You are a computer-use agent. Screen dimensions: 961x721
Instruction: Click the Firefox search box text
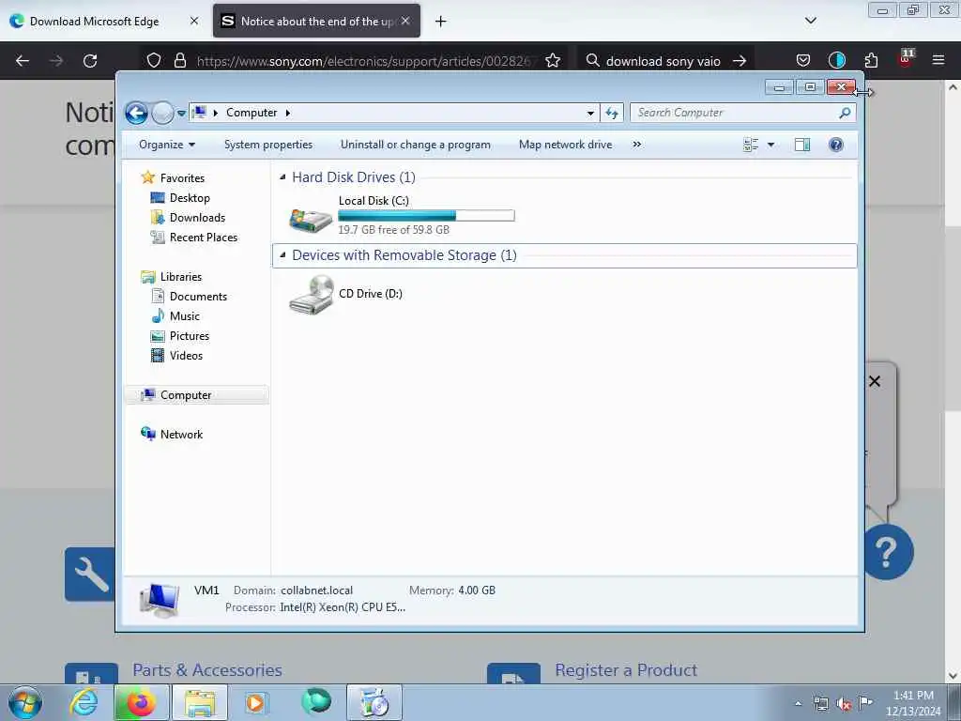click(664, 61)
